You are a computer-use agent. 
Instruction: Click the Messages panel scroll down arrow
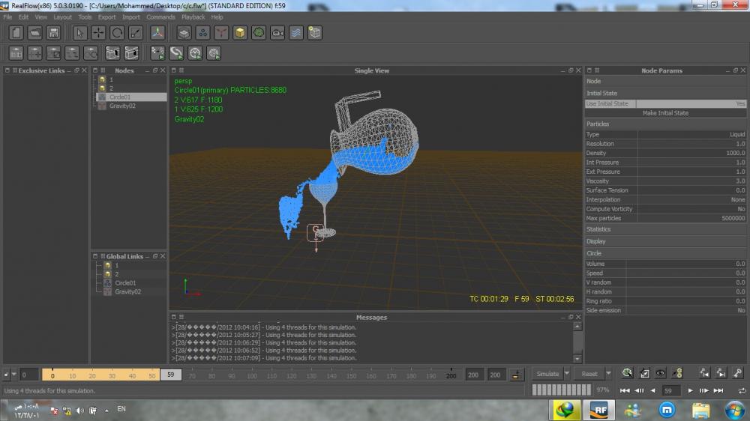(x=577, y=358)
